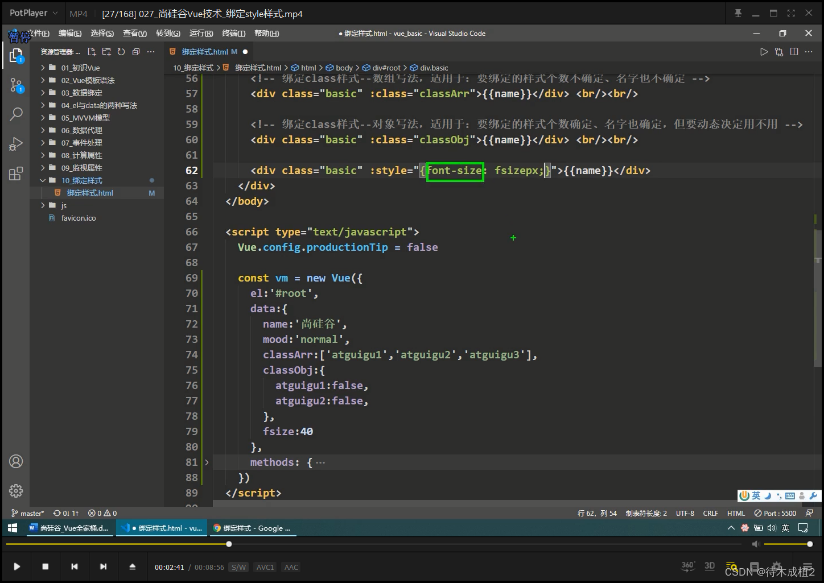The height and width of the screenshot is (583, 824).
Task: Open the 选择(S) menu
Action: [102, 33]
